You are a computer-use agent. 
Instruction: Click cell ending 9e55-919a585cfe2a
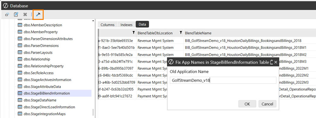click(117, 55)
